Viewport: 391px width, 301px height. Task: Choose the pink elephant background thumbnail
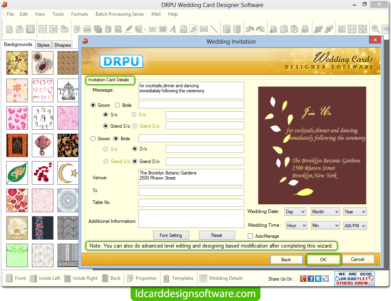pyautogui.click(x=42, y=145)
